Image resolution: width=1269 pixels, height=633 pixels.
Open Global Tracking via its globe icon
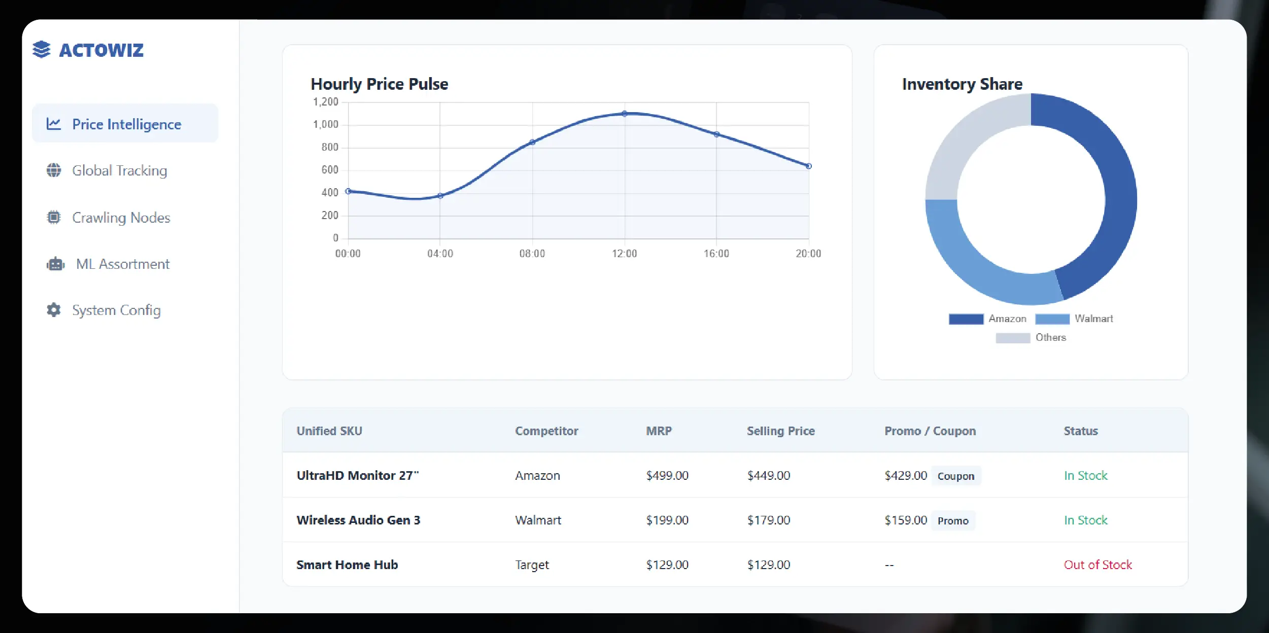(x=54, y=170)
